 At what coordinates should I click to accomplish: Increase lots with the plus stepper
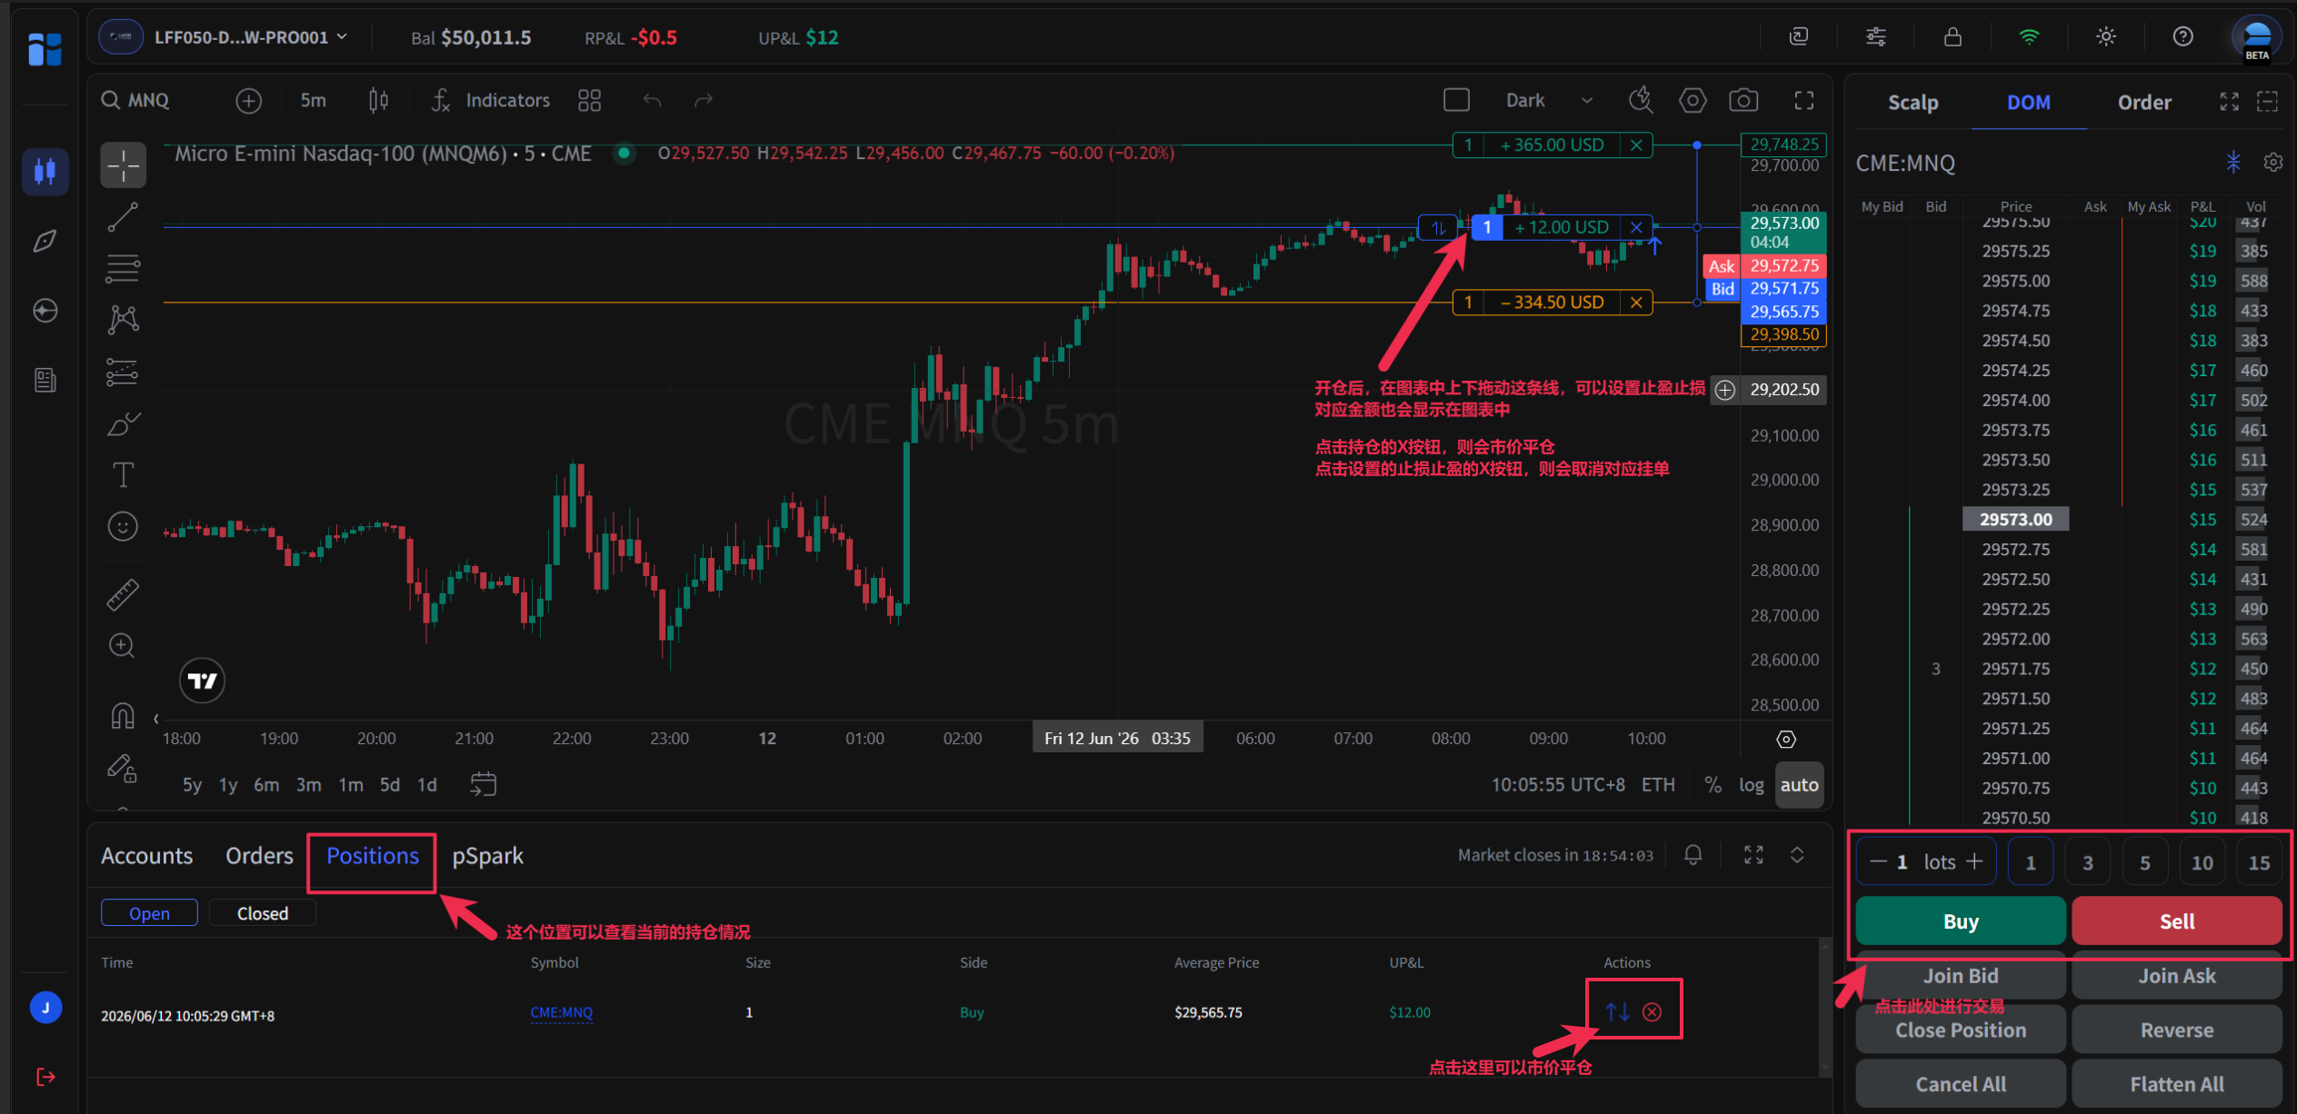[1975, 861]
